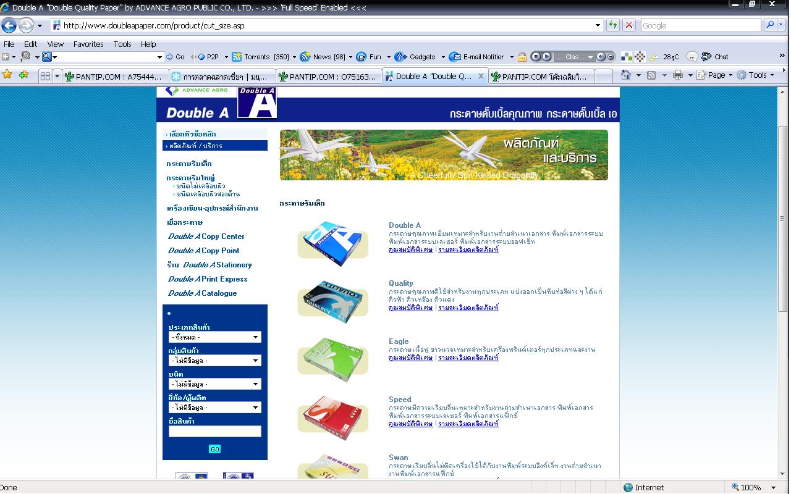Open the ยี่ห้อ/ผู้ผลิต dropdown
791x494 pixels.
click(x=214, y=408)
